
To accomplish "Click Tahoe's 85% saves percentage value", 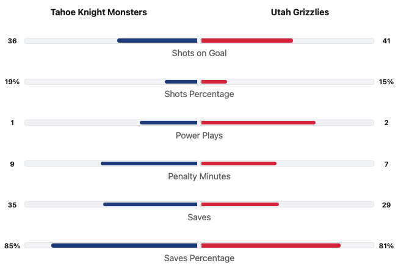I will [x=12, y=246].
